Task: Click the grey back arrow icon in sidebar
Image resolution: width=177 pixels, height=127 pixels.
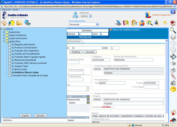Action: (173, 37)
